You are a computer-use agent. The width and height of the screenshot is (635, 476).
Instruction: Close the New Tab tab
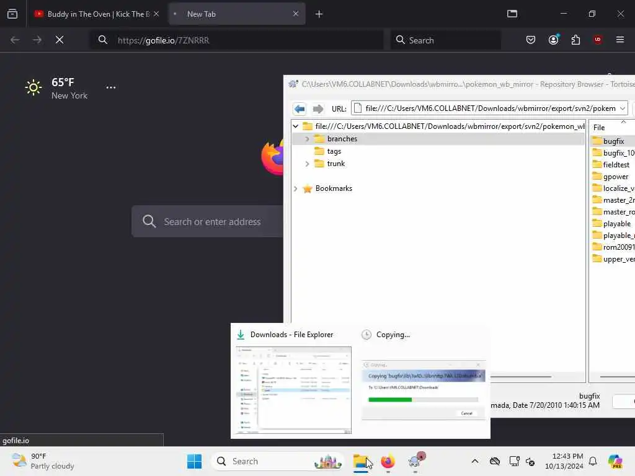(296, 14)
